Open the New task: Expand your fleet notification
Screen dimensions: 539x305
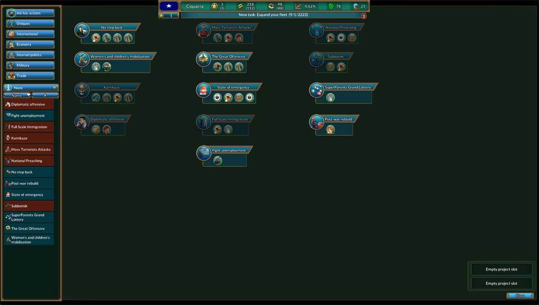coord(273,15)
